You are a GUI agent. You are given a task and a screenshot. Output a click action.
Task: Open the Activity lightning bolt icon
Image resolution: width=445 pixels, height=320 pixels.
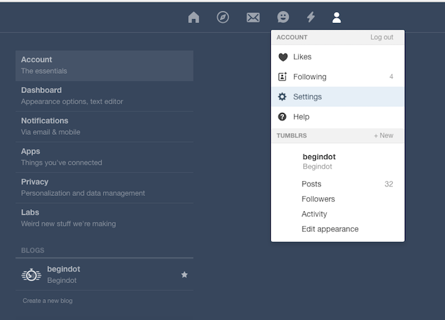pyautogui.click(x=311, y=17)
